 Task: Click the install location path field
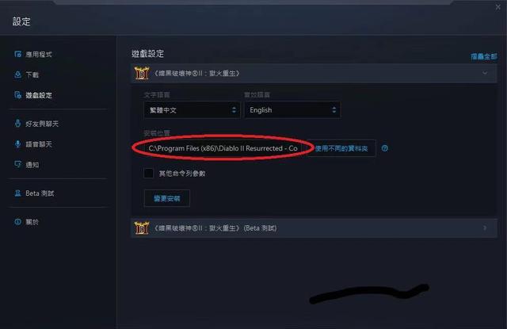click(x=223, y=148)
